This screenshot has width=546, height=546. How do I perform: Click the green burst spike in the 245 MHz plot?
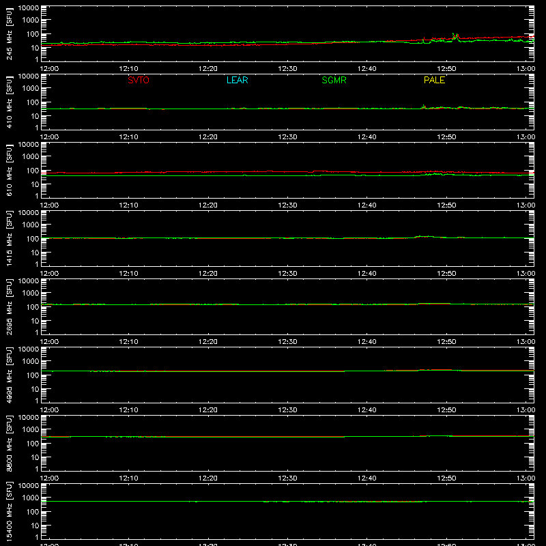(455, 37)
